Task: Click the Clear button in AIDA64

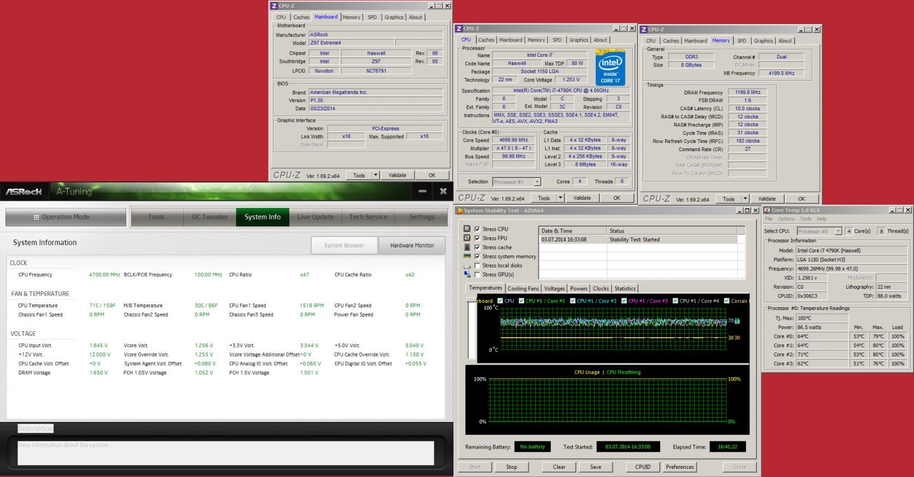Action: [x=559, y=467]
